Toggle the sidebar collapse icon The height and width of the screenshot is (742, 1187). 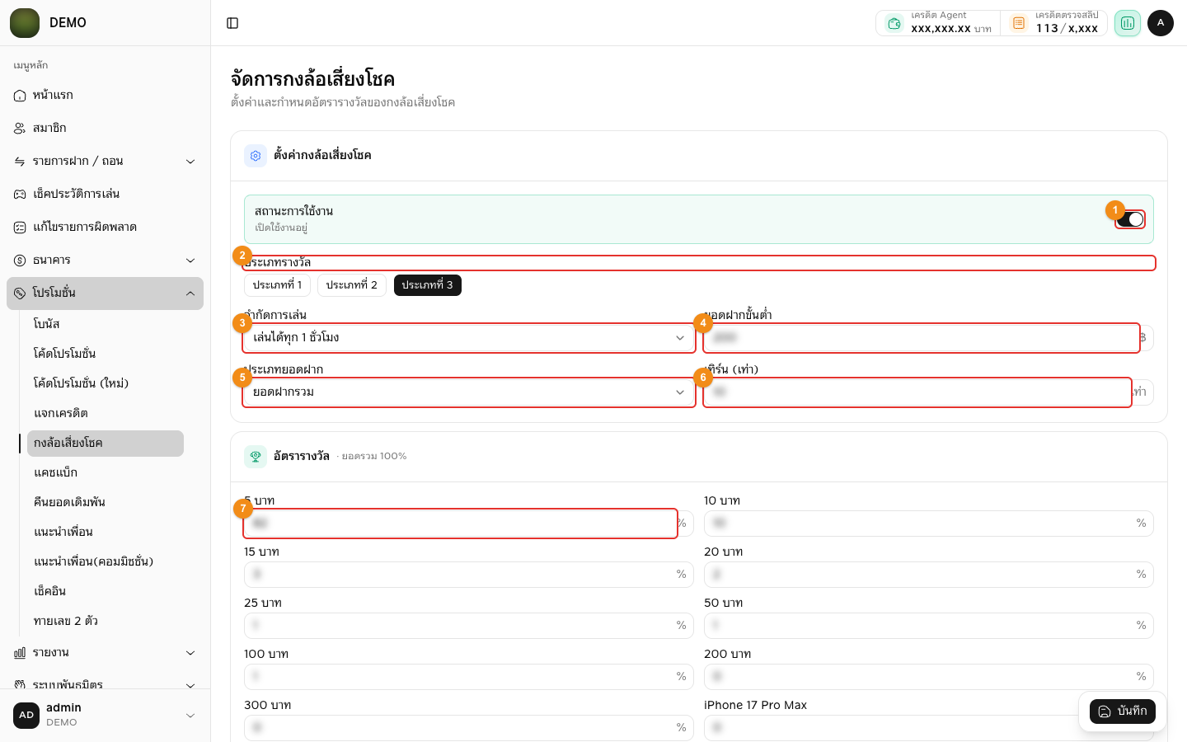(x=232, y=23)
